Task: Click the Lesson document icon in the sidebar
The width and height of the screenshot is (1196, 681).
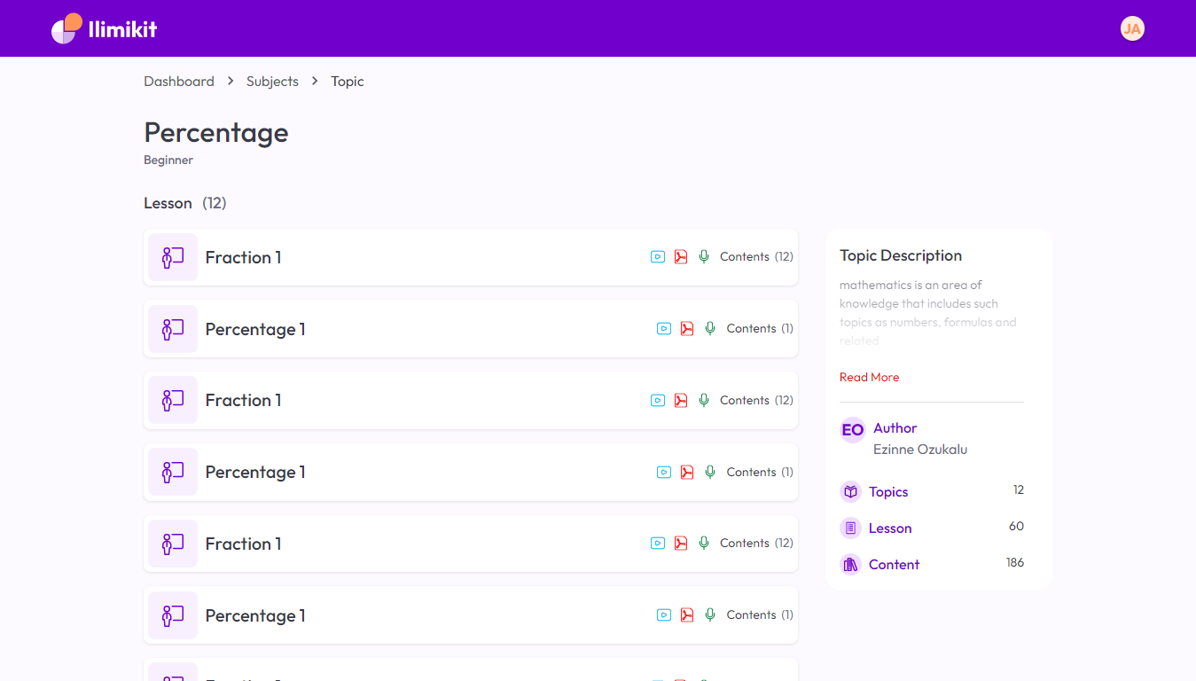Action: 851,528
